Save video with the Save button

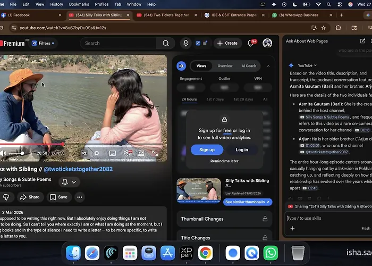coord(59,197)
